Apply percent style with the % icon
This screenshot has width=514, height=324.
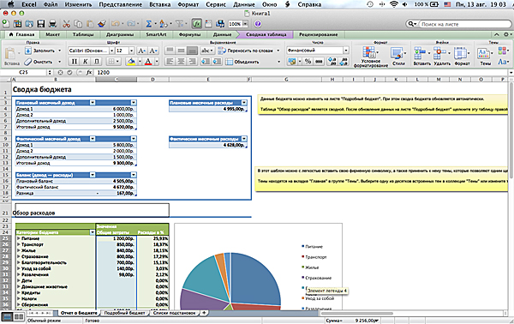(308, 62)
